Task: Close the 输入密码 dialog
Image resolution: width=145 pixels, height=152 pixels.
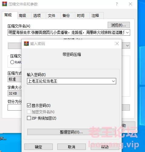Action: pyautogui.click(x=117, y=44)
